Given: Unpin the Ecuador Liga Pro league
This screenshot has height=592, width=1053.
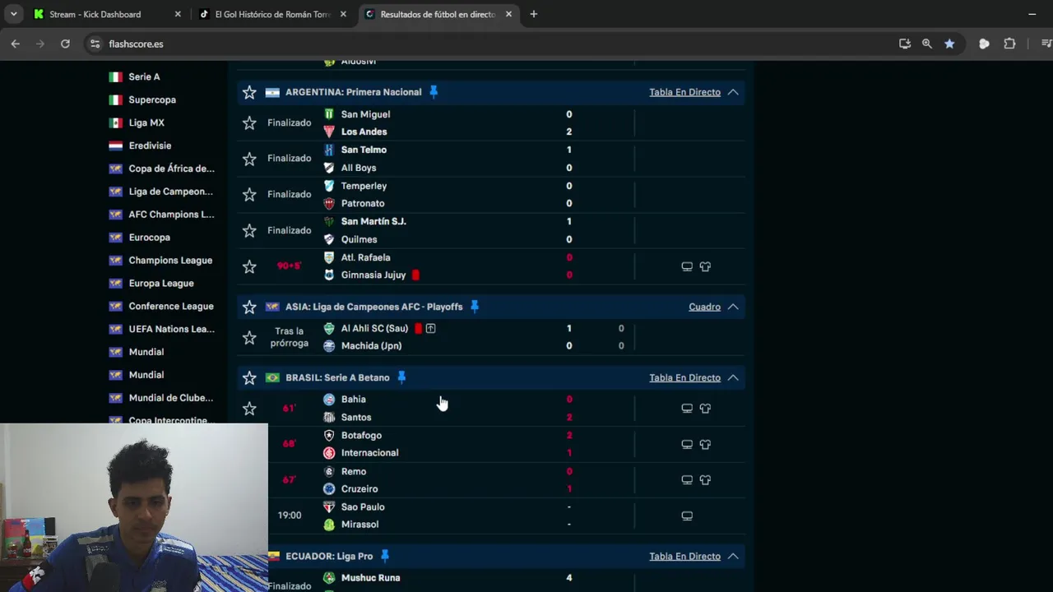Looking at the screenshot, I should [384, 556].
